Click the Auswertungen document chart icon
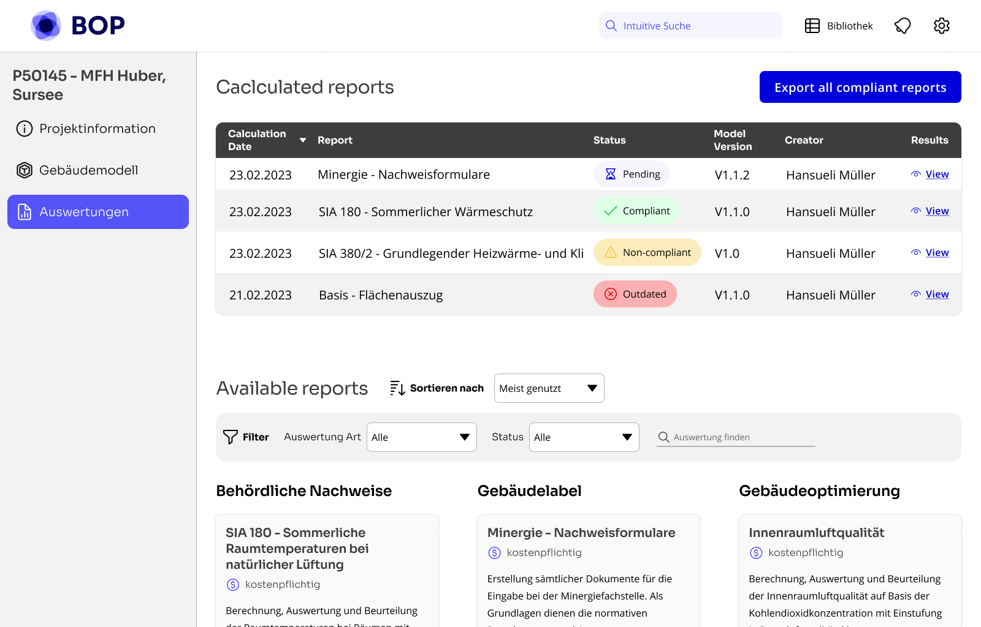 click(x=25, y=212)
